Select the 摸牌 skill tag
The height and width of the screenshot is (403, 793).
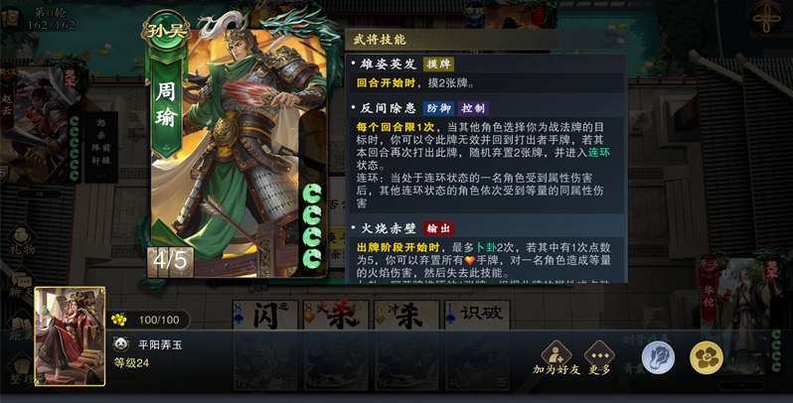(438, 65)
